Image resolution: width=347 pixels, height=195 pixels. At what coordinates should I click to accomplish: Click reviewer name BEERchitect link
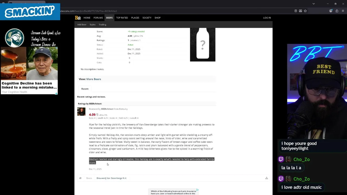pyautogui.click(x=107, y=109)
